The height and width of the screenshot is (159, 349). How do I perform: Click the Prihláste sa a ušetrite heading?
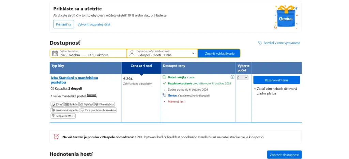77,9
